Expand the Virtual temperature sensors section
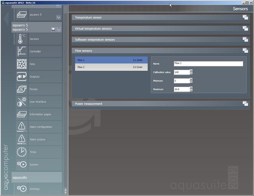This screenshot has width=254, height=196. pyautogui.click(x=245, y=28)
